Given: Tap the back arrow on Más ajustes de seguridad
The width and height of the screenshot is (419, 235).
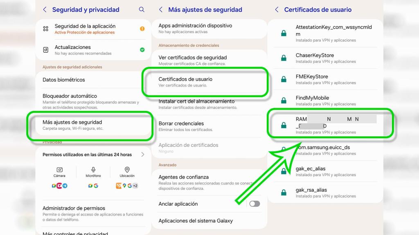Looking at the screenshot, I should click(160, 9).
